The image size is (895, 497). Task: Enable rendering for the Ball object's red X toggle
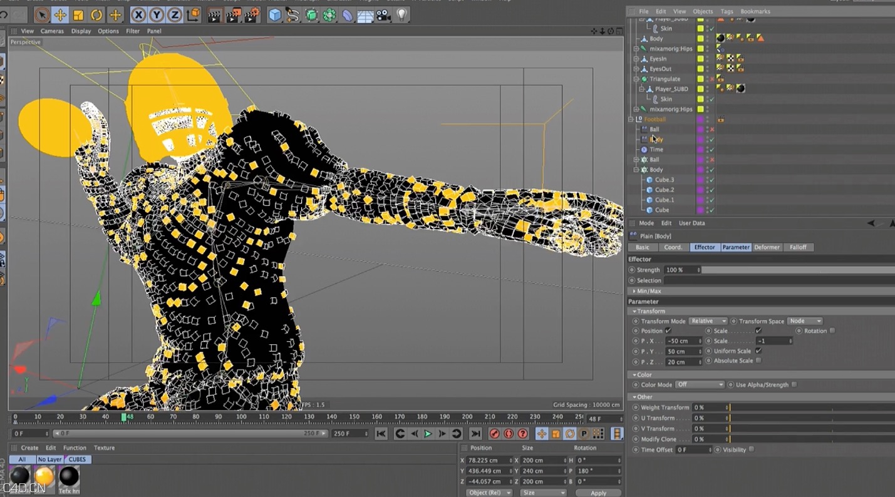tap(711, 130)
